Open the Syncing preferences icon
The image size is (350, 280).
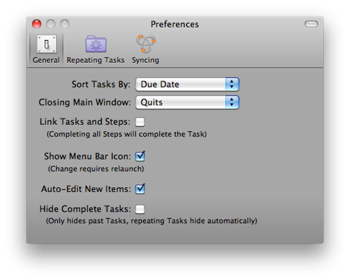click(146, 44)
